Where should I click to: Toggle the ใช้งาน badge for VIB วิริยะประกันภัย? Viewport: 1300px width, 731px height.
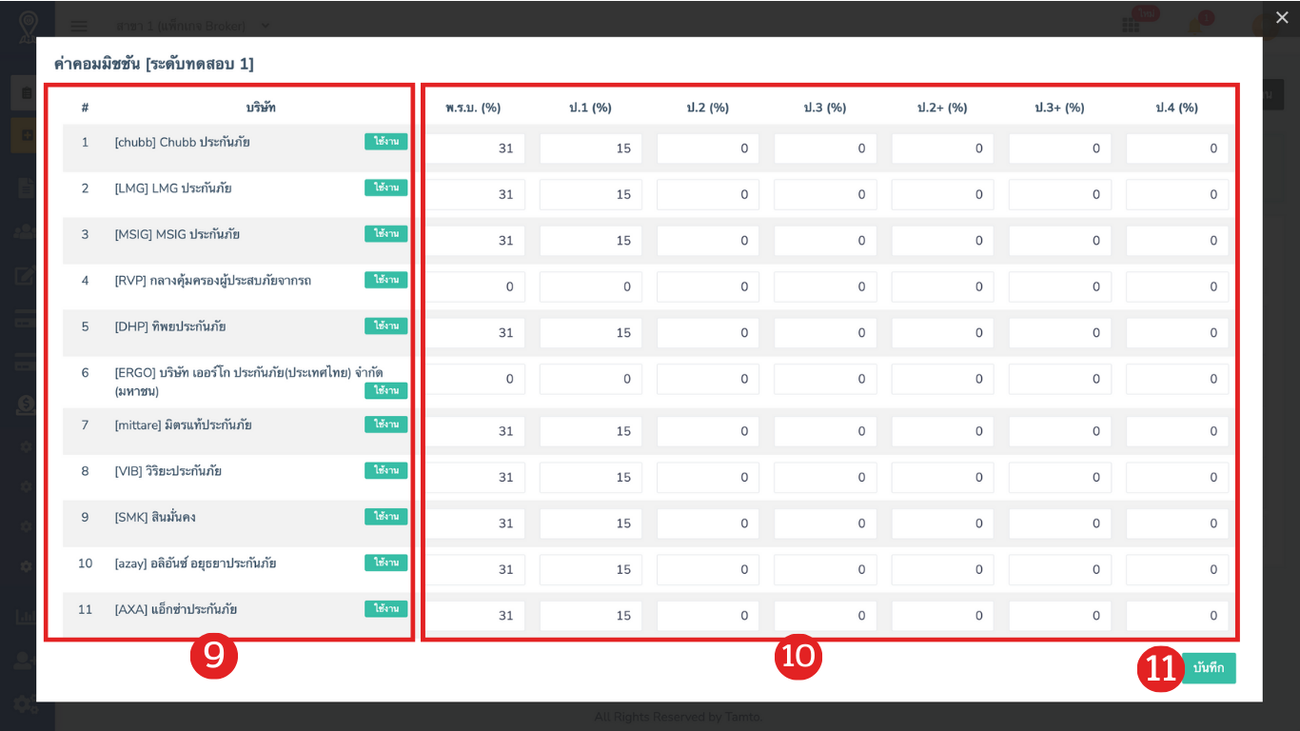tap(386, 470)
